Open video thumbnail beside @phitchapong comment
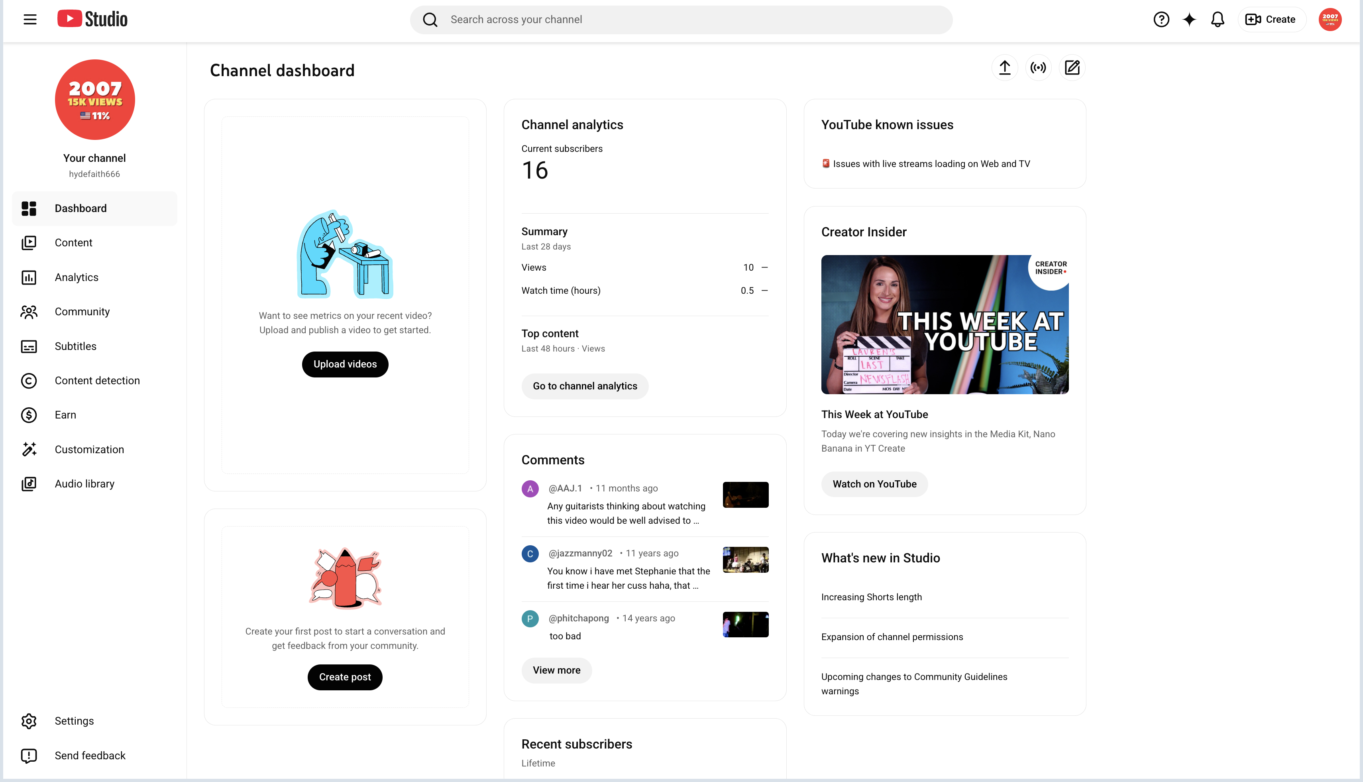Viewport: 1363px width, 782px height. pyautogui.click(x=745, y=625)
